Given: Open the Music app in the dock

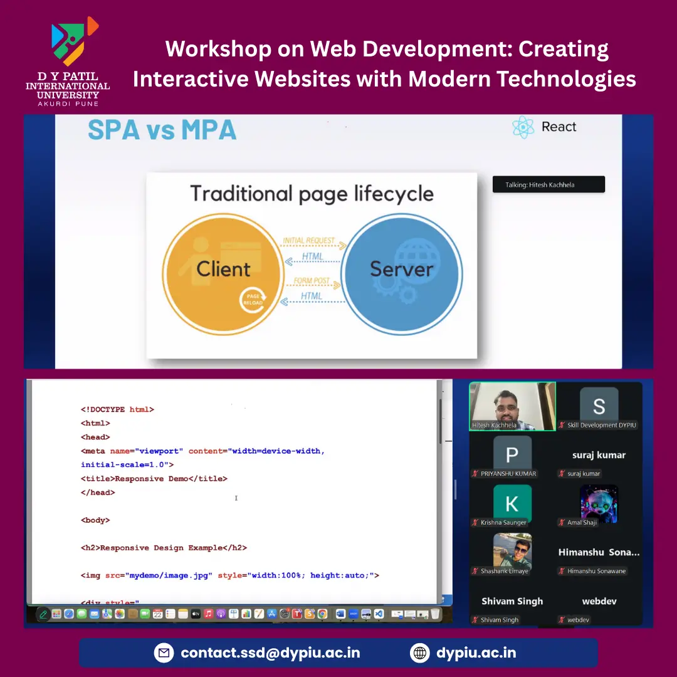Looking at the screenshot, I should pos(208,614).
